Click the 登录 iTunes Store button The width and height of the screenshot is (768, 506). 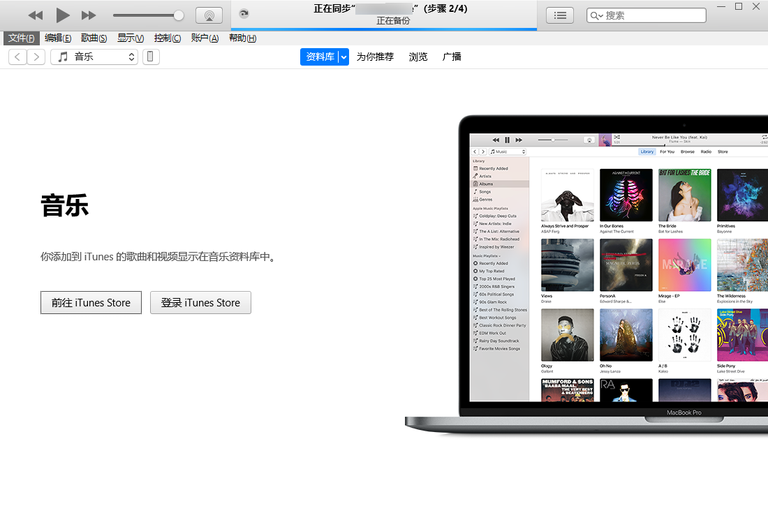(x=200, y=303)
